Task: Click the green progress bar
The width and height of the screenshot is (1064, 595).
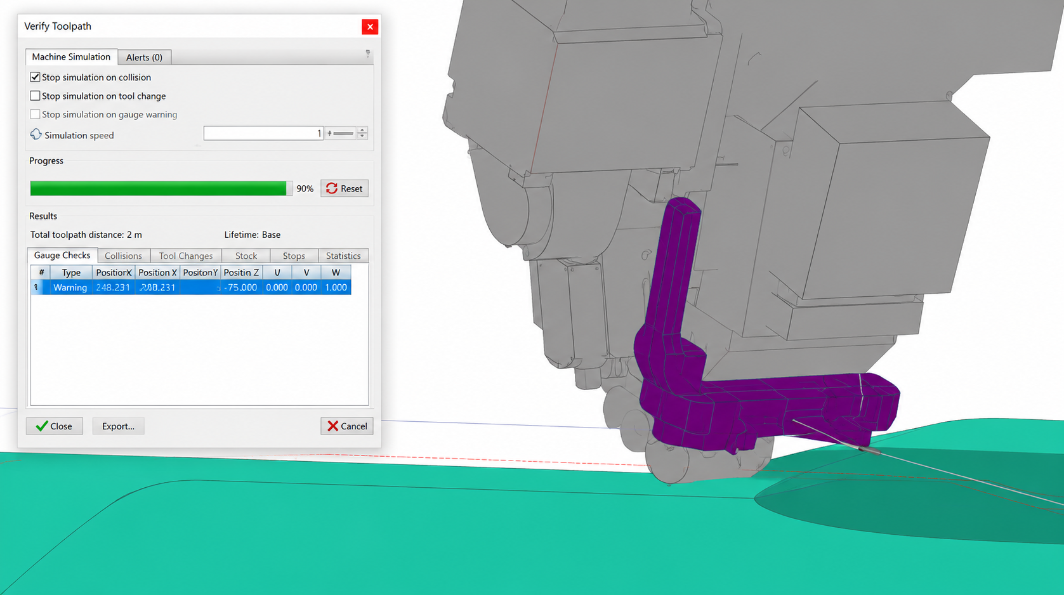Action: click(x=158, y=188)
